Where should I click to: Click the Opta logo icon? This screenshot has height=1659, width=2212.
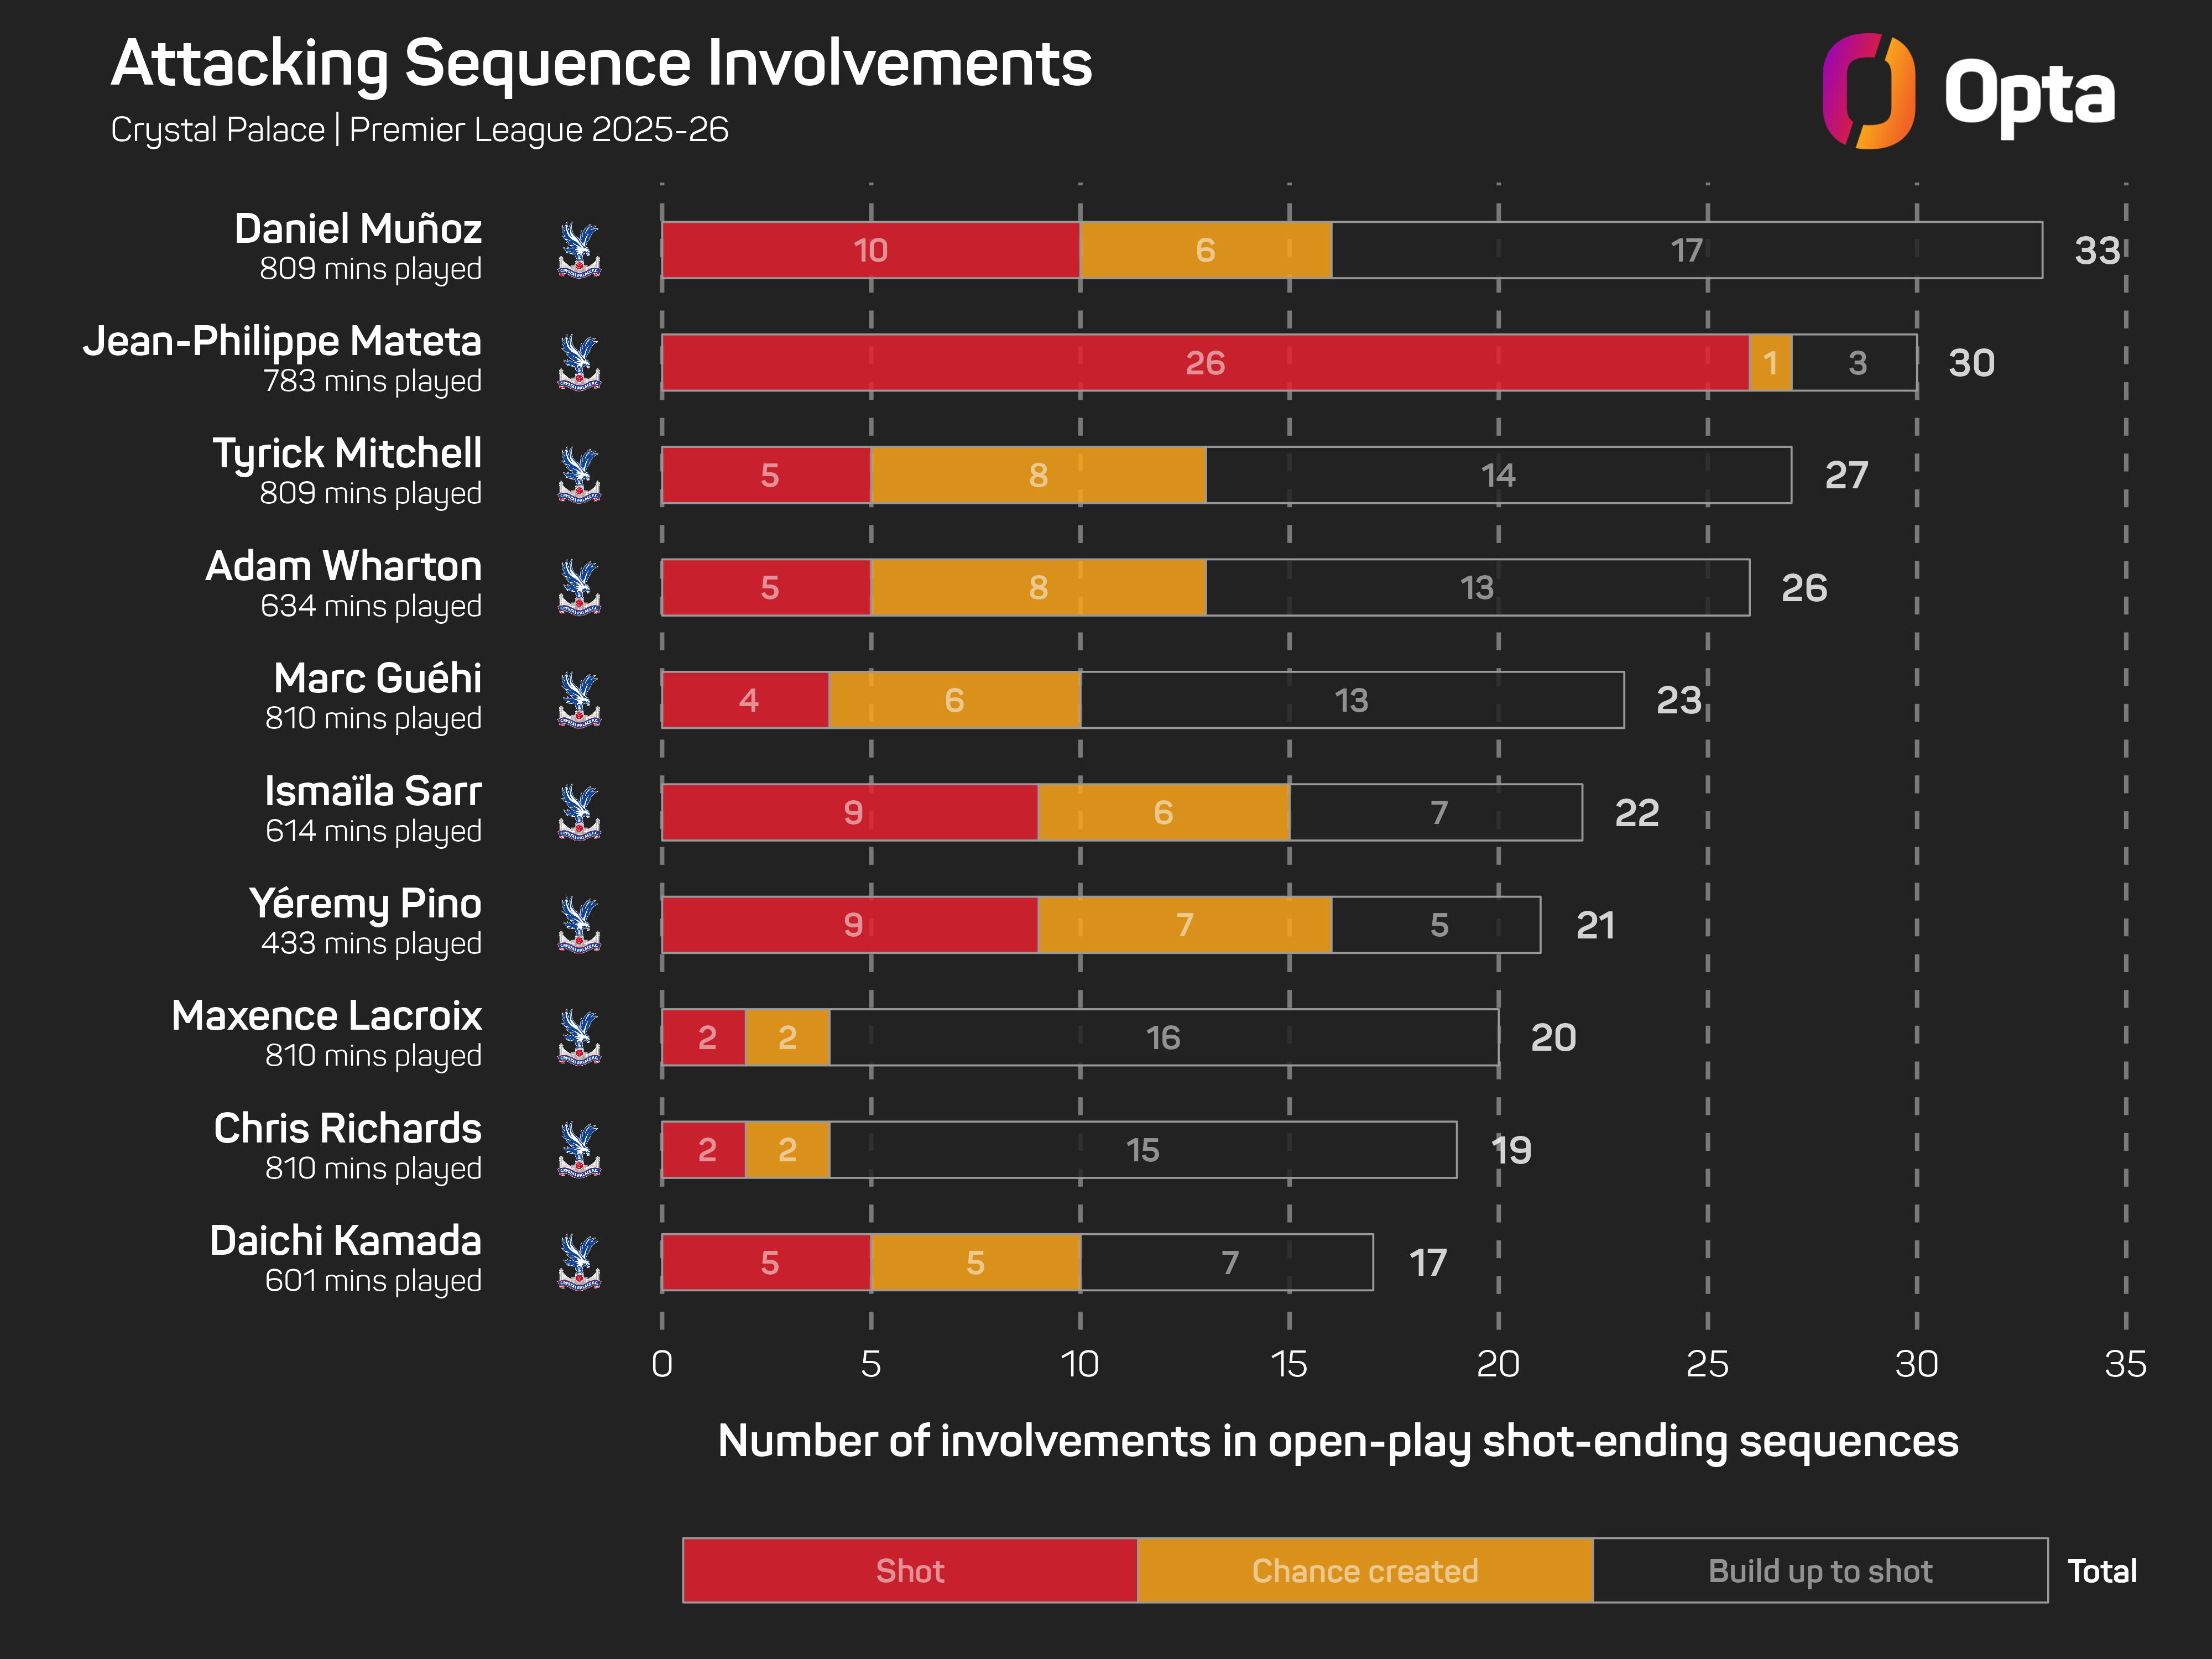1867,91
